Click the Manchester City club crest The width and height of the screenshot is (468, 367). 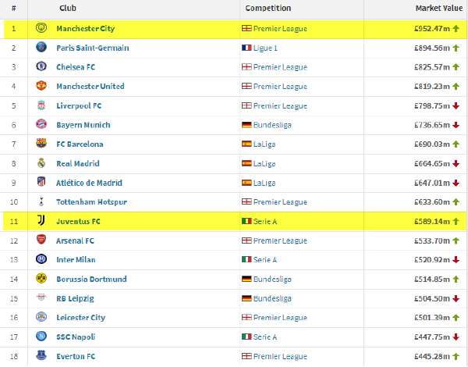click(x=41, y=28)
